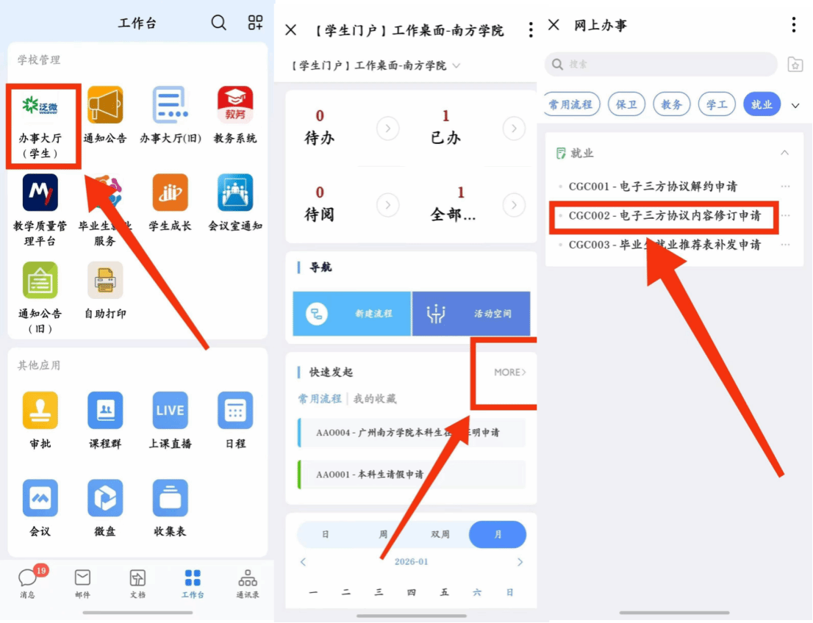Open the 上课直播 LIVE icon
The height and width of the screenshot is (623, 813).
(x=170, y=411)
